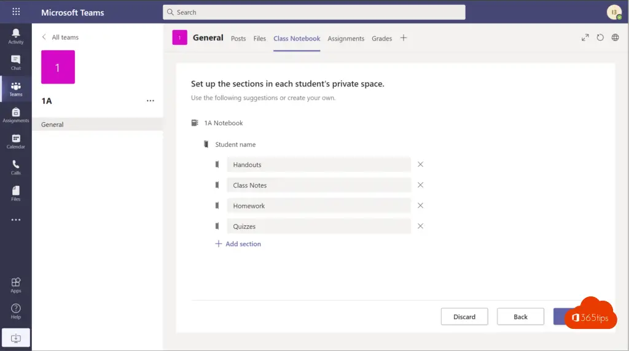
Task: Click the Student name section group
Action: pos(235,144)
